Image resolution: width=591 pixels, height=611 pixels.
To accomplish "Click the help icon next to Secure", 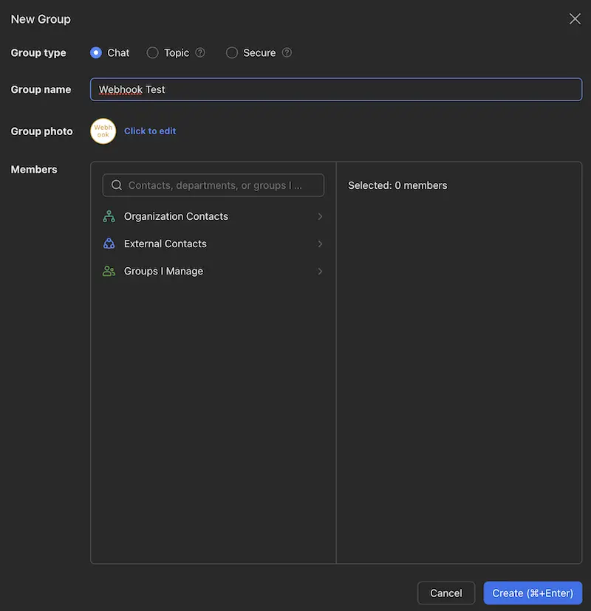I will tap(287, 52).
